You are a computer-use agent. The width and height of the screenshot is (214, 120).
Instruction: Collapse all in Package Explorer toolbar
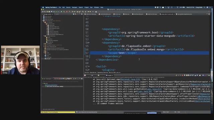(x=74, y=14)
